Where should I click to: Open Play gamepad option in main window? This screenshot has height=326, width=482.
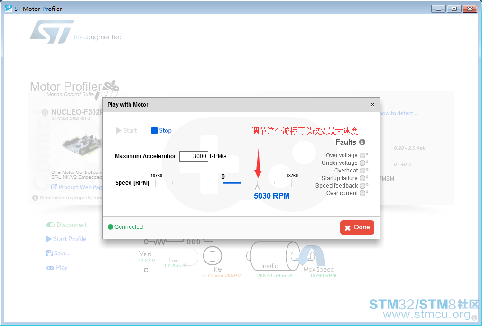[57, 268]
